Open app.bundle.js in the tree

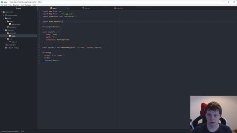(x=16, y=24)
